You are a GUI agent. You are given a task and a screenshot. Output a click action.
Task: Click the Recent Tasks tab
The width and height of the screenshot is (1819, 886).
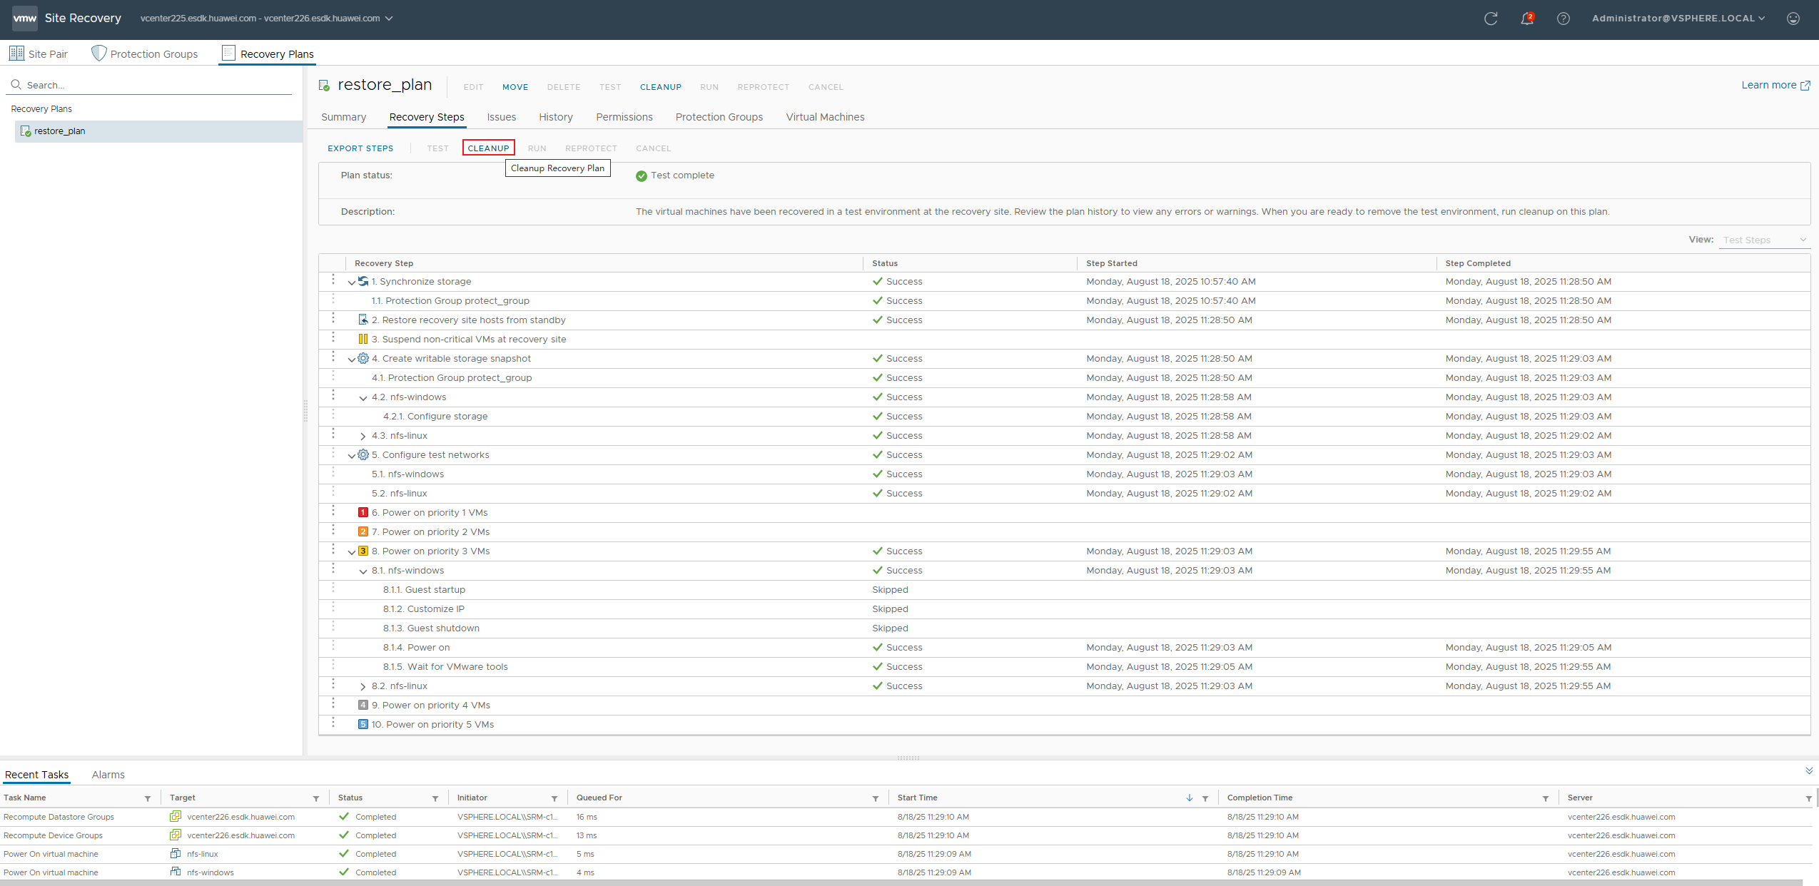[37, 775]
